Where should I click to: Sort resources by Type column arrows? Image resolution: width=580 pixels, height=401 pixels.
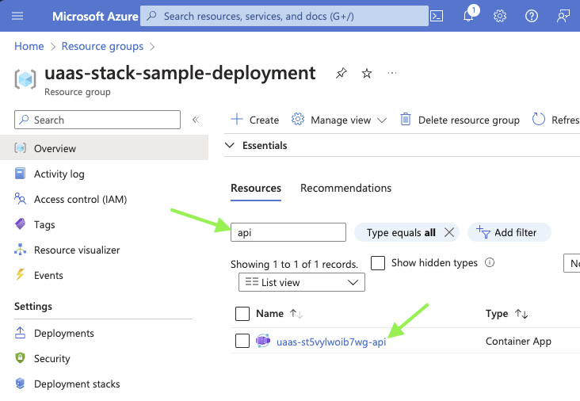point(521,314)
